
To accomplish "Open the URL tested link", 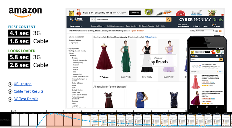I will point(23,84).
